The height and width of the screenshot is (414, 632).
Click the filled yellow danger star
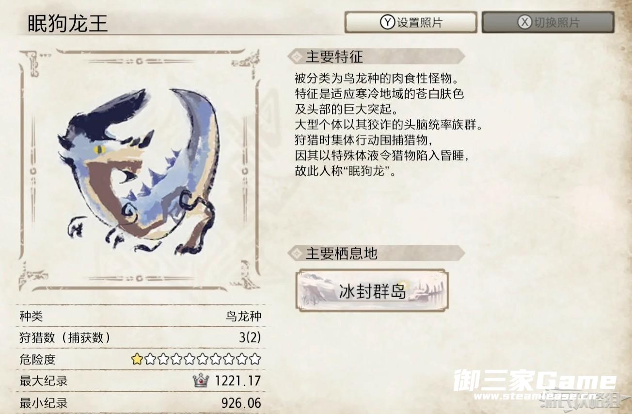pyautogui.click(x=137, y=359)
